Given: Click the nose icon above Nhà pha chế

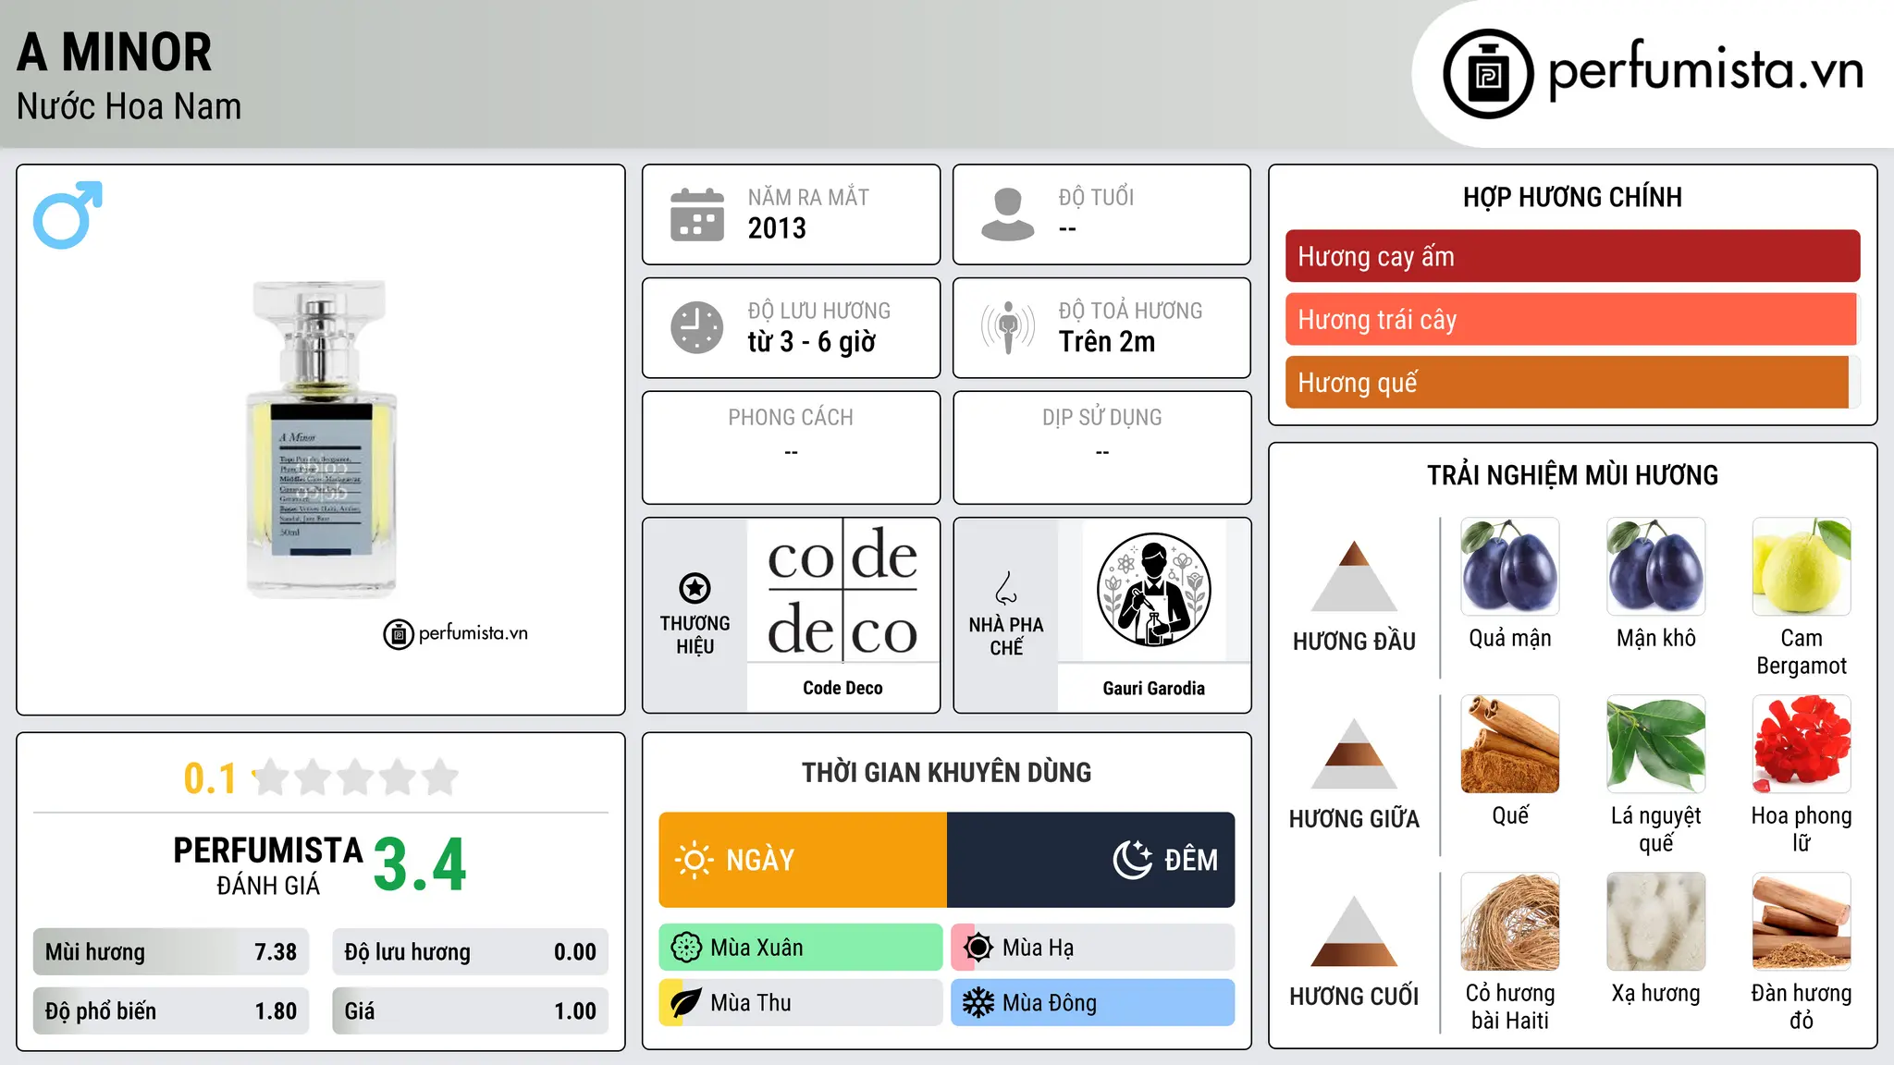Looking at the screenshot, I should 1006,588.
